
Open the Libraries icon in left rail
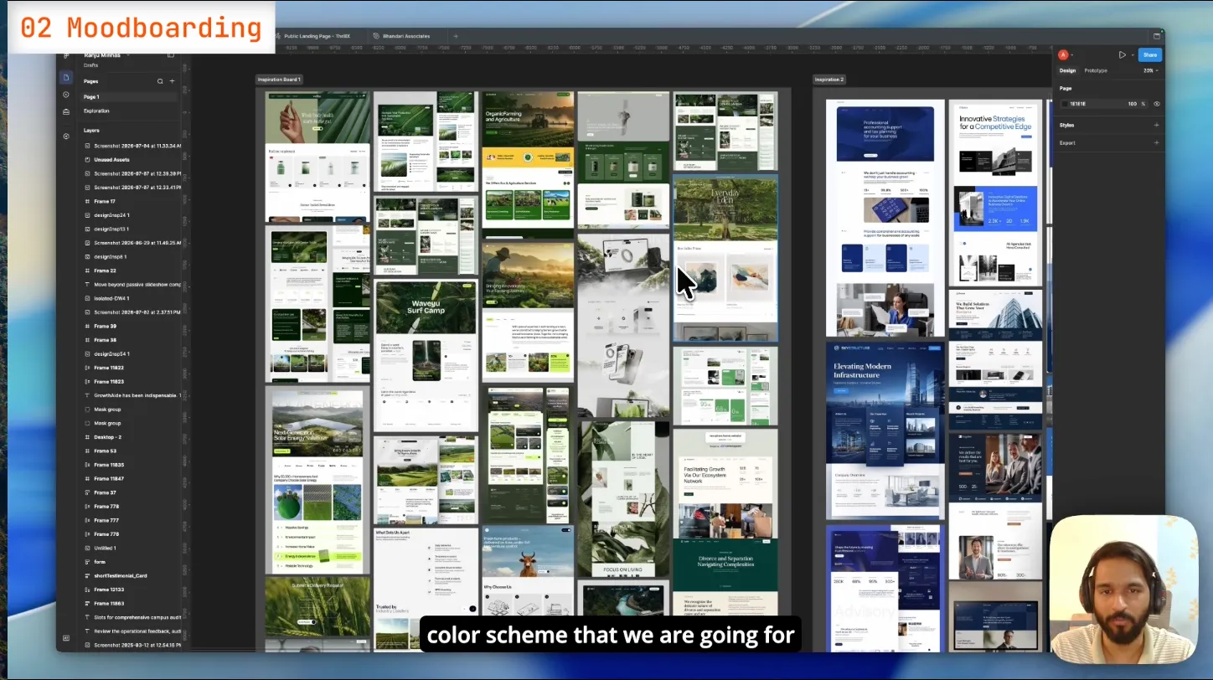pyautogui.click(x=66, y=111)
